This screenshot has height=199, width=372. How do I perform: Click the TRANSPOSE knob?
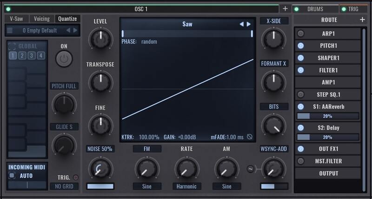100,82
